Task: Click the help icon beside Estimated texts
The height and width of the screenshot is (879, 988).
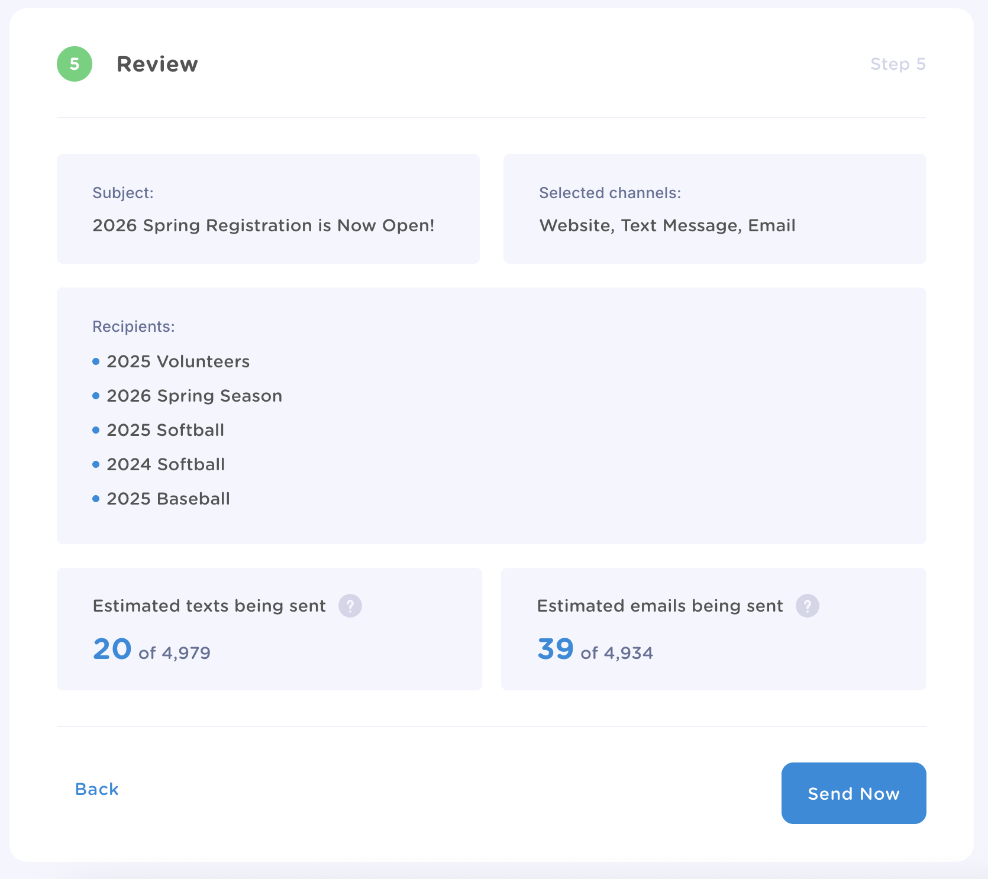Action: coord(350,606)
